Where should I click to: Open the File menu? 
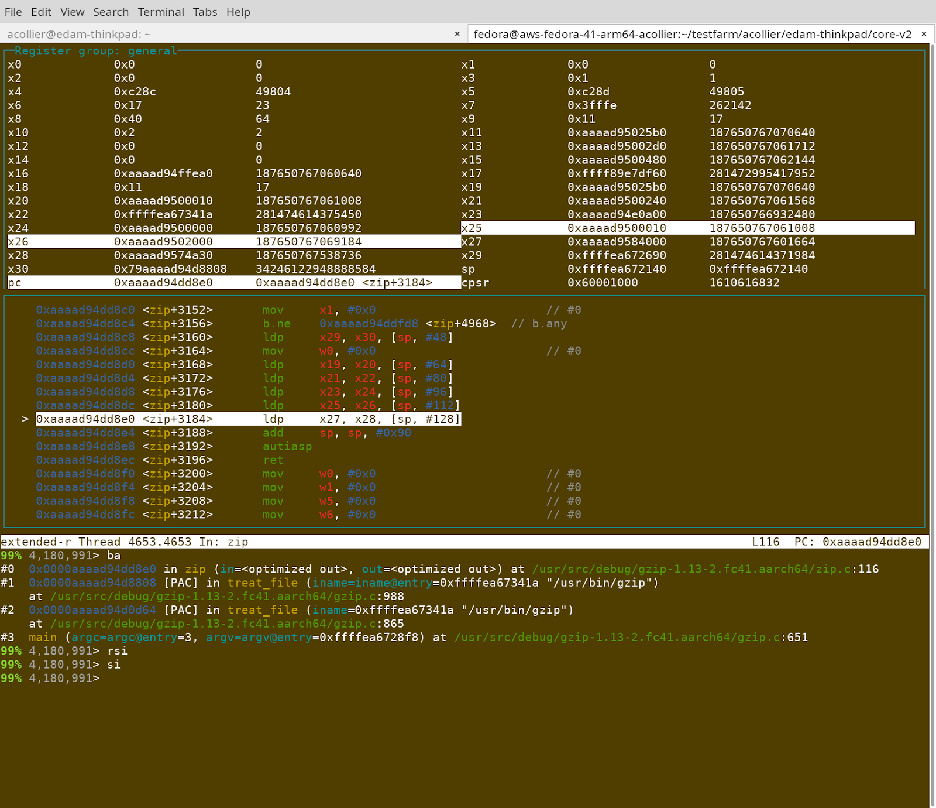[13, 12]
